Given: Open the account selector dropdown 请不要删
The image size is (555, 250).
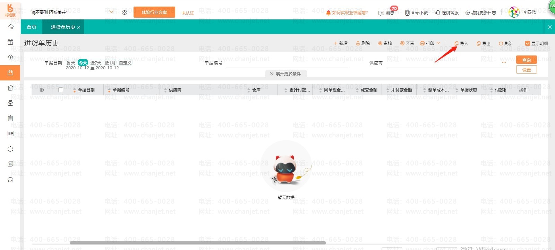Looking at the screenshot, I should pos(72,12).
